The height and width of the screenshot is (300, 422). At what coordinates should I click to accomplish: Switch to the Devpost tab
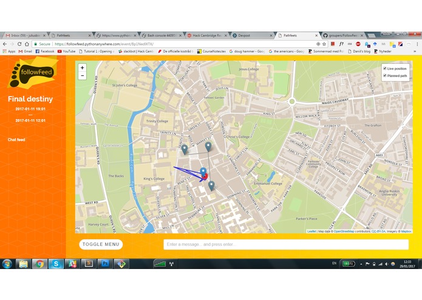(253, 35)
